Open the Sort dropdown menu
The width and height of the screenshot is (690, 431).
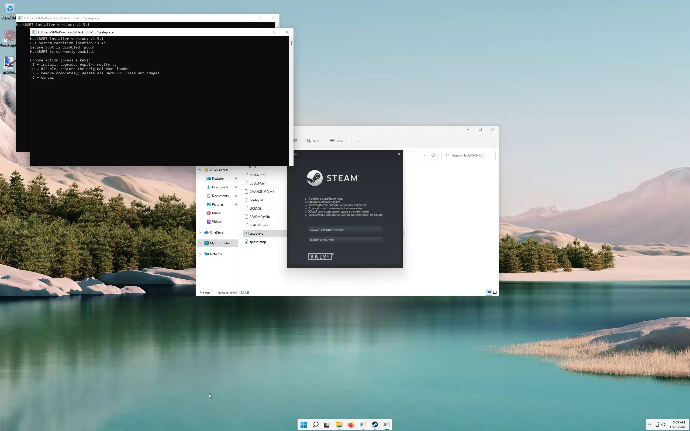(315, 141)
